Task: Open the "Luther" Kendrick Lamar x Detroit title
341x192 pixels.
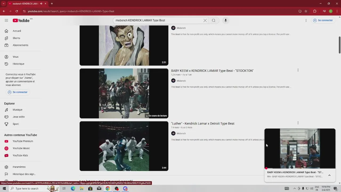Action: [203, 123]
